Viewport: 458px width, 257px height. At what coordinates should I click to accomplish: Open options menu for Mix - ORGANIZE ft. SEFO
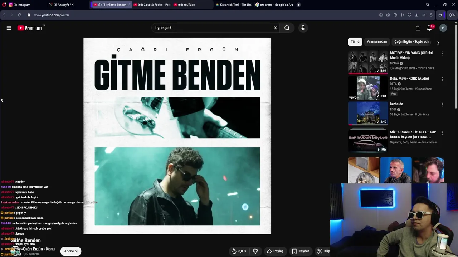[442, 133]
